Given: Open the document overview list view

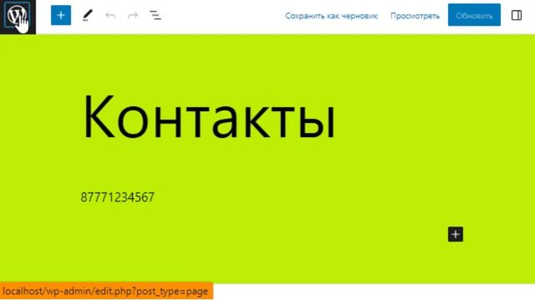Looking at the screenshot, I should (x=155, y=15).
